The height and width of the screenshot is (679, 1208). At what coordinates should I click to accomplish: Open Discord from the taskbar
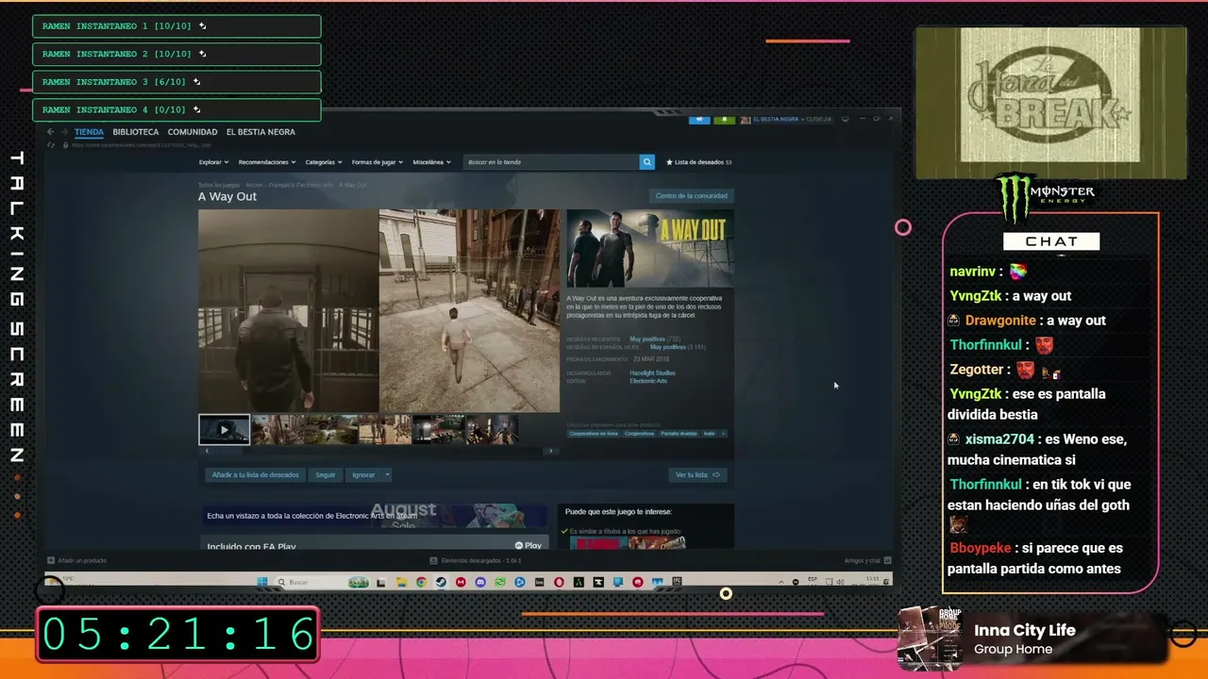coord(480,583)
